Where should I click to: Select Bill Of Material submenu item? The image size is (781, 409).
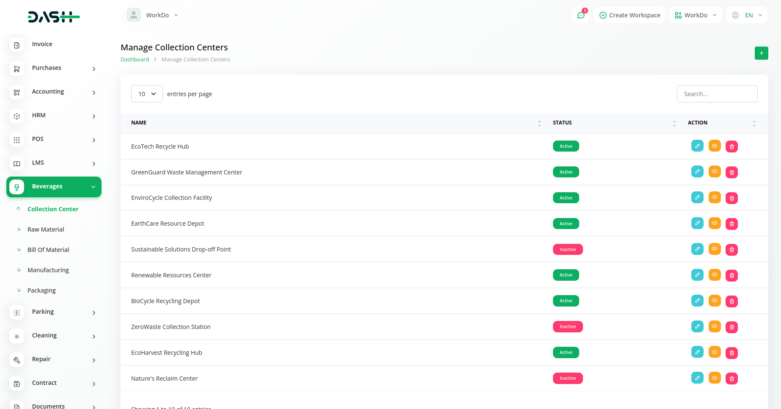pos(48,250)
